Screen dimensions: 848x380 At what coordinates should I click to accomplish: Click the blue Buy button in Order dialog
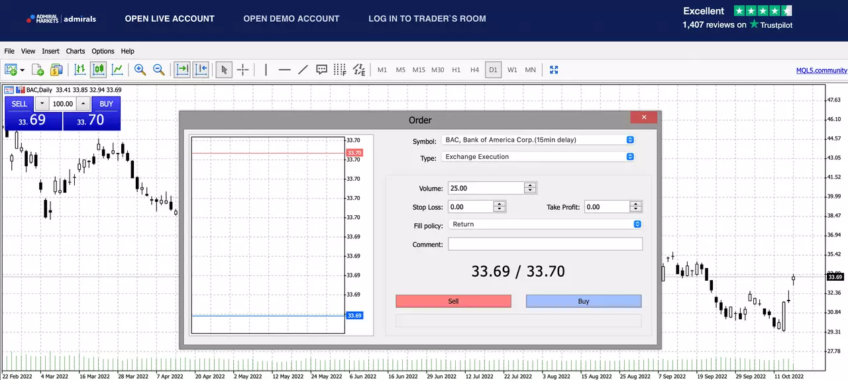point(584,301)
